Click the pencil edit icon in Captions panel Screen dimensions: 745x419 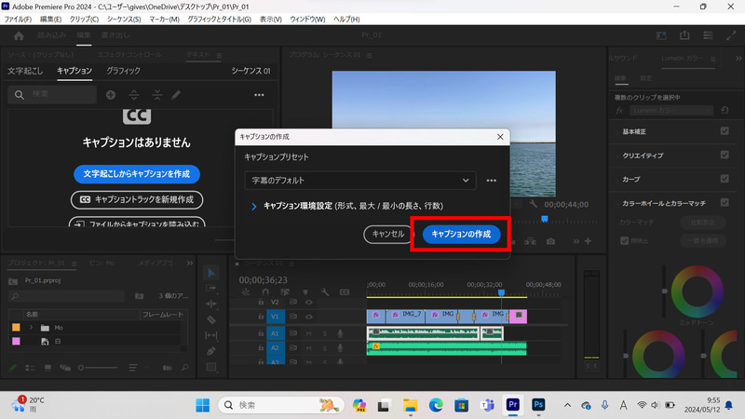tap(176, 95)
